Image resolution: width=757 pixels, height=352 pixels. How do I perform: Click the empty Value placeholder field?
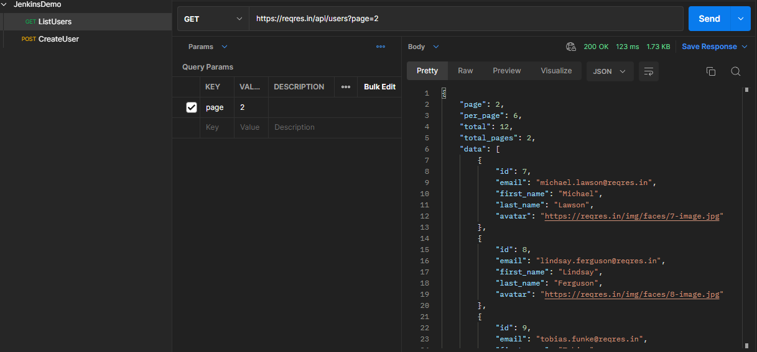(251, 127)
